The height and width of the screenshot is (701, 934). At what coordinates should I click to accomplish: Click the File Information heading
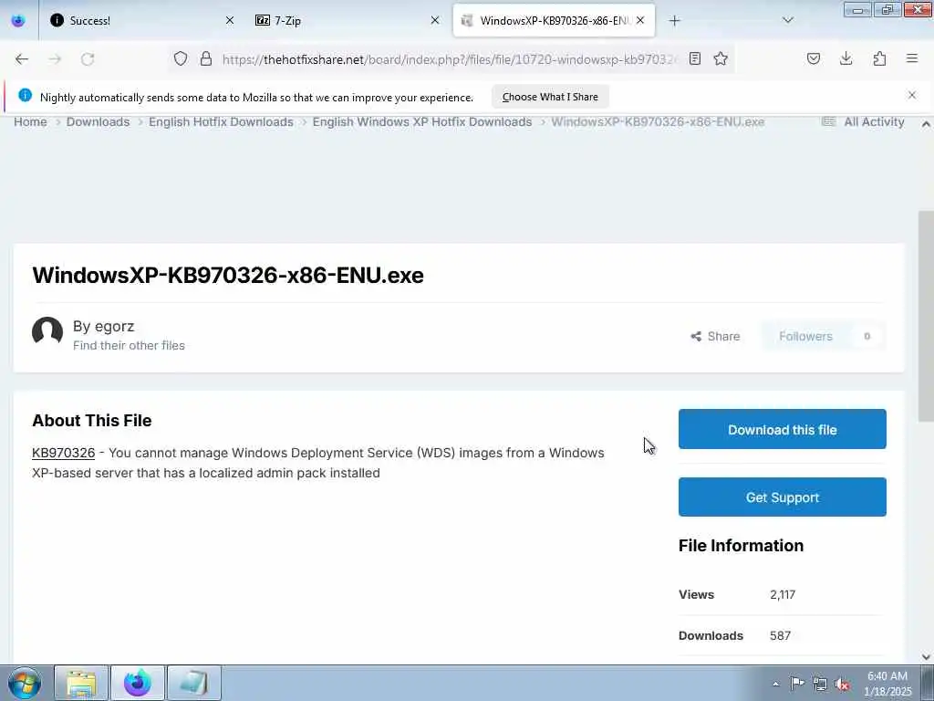741,546
